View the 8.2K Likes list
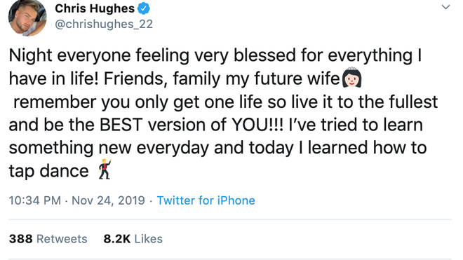The width and height of the screenshot is (463, 260). click(x=133, y=239)
